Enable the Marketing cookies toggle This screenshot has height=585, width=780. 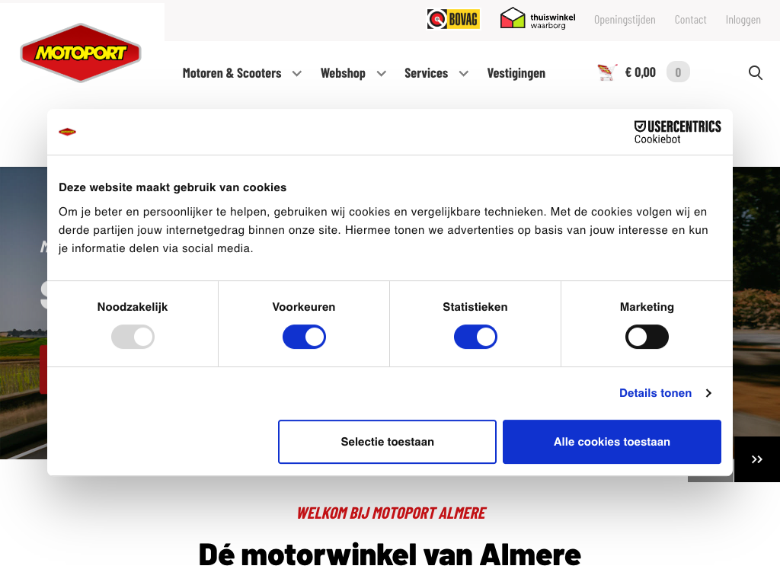tap(647, 337)
